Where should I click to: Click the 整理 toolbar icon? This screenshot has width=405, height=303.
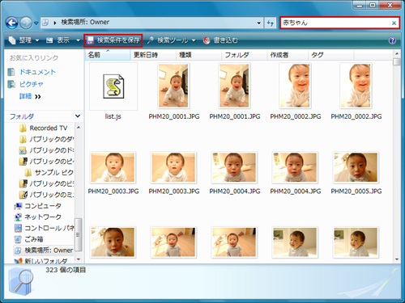point(12,40)
